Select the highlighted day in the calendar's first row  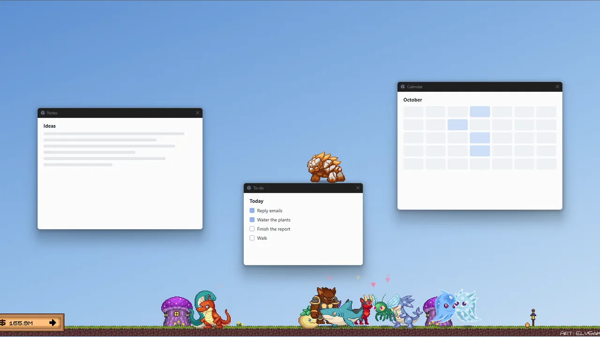click(480, 111)
